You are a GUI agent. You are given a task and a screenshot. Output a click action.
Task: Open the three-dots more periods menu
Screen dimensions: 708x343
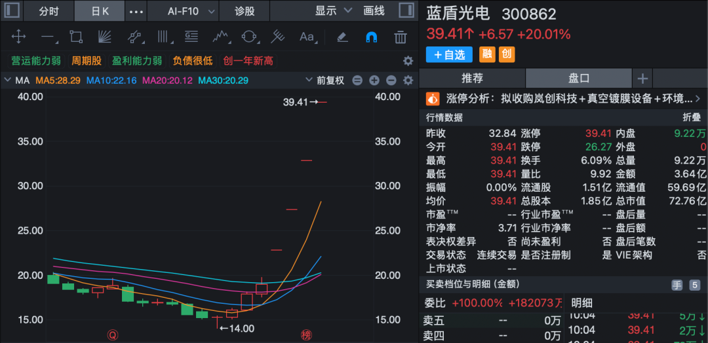pyautogui.click(x=136, y=11)
